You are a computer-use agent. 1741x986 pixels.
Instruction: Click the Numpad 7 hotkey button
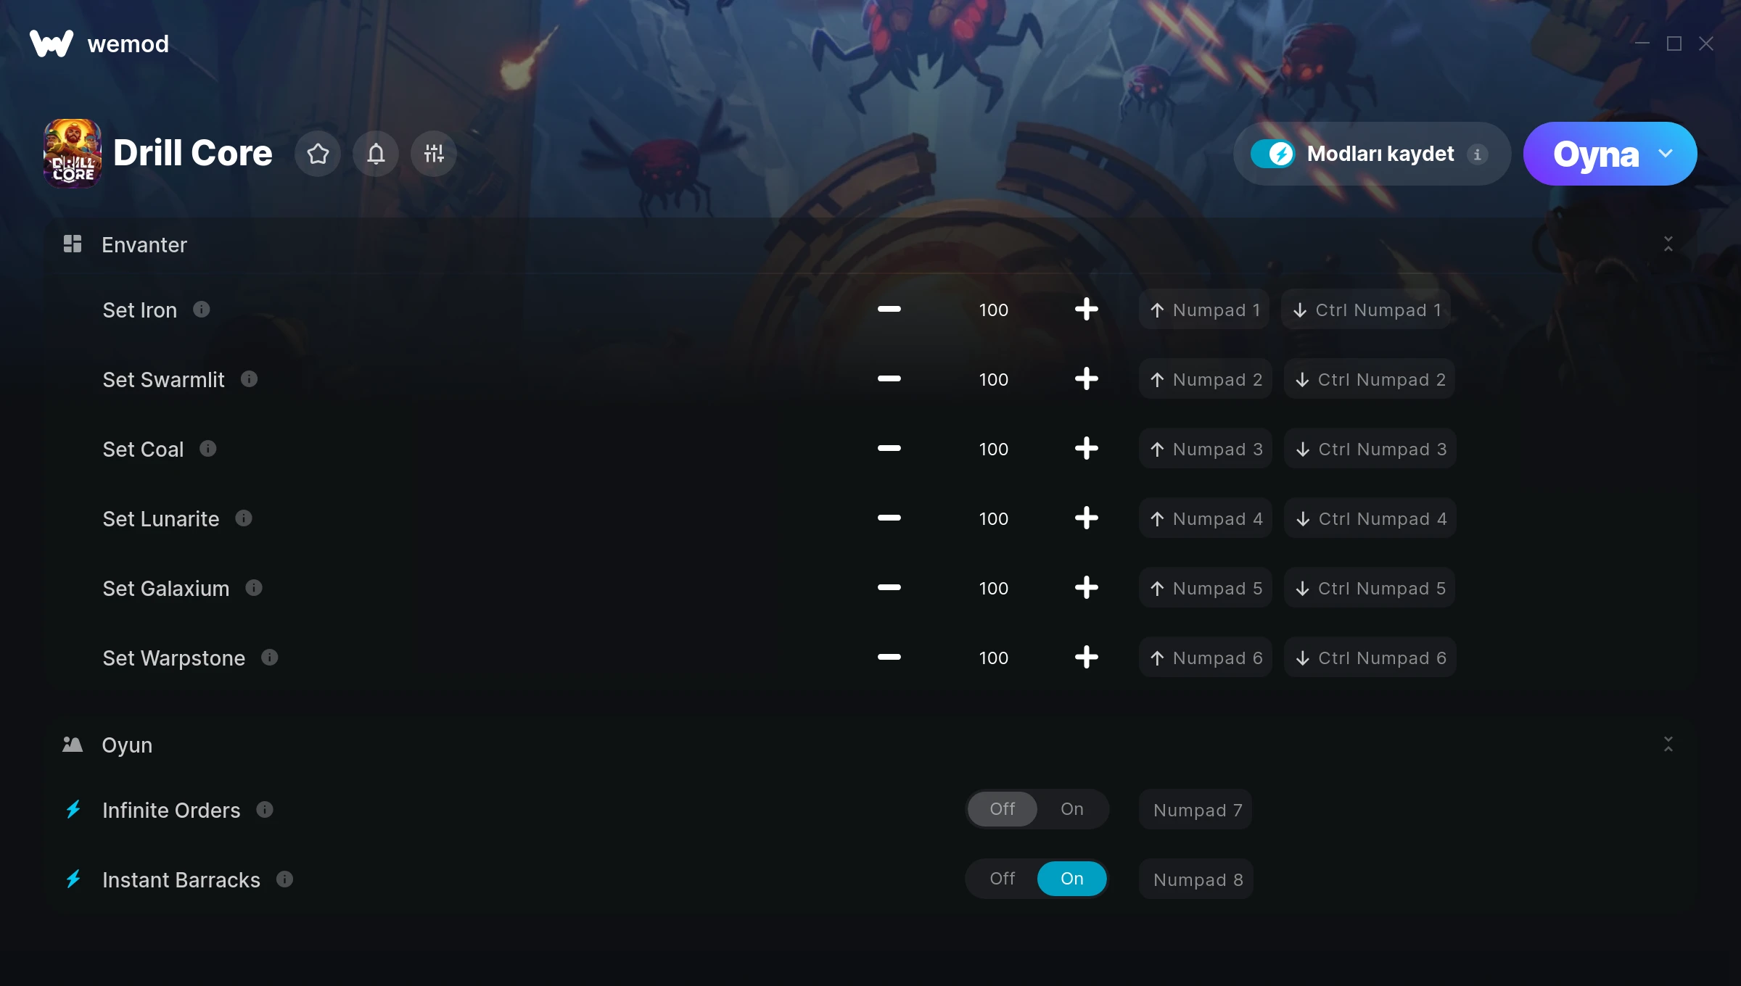(1195, 810)
